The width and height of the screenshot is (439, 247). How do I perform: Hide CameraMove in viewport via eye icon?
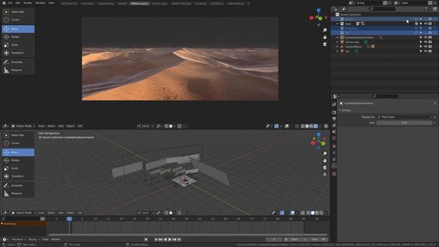[x=425, y=47]
